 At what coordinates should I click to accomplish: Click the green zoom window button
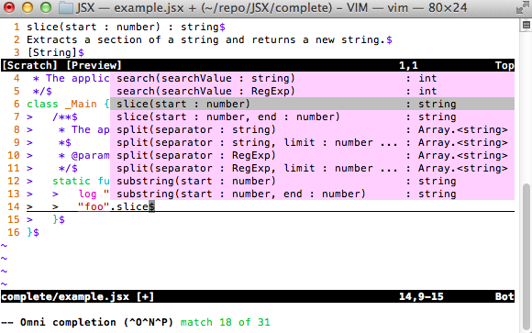coord(46,7)
